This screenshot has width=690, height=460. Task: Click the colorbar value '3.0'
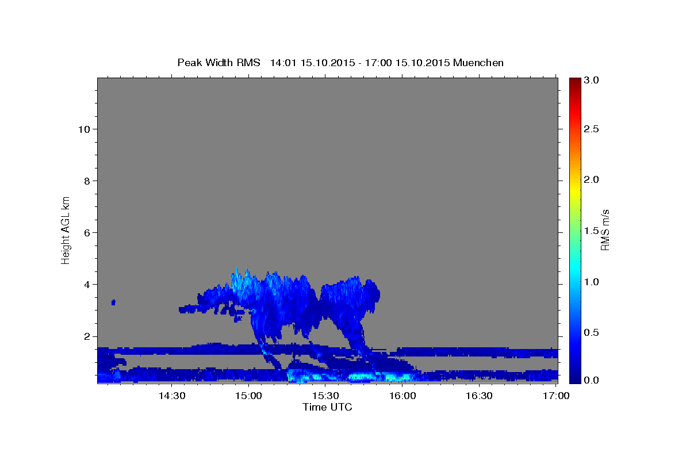[x=592, y=80]
